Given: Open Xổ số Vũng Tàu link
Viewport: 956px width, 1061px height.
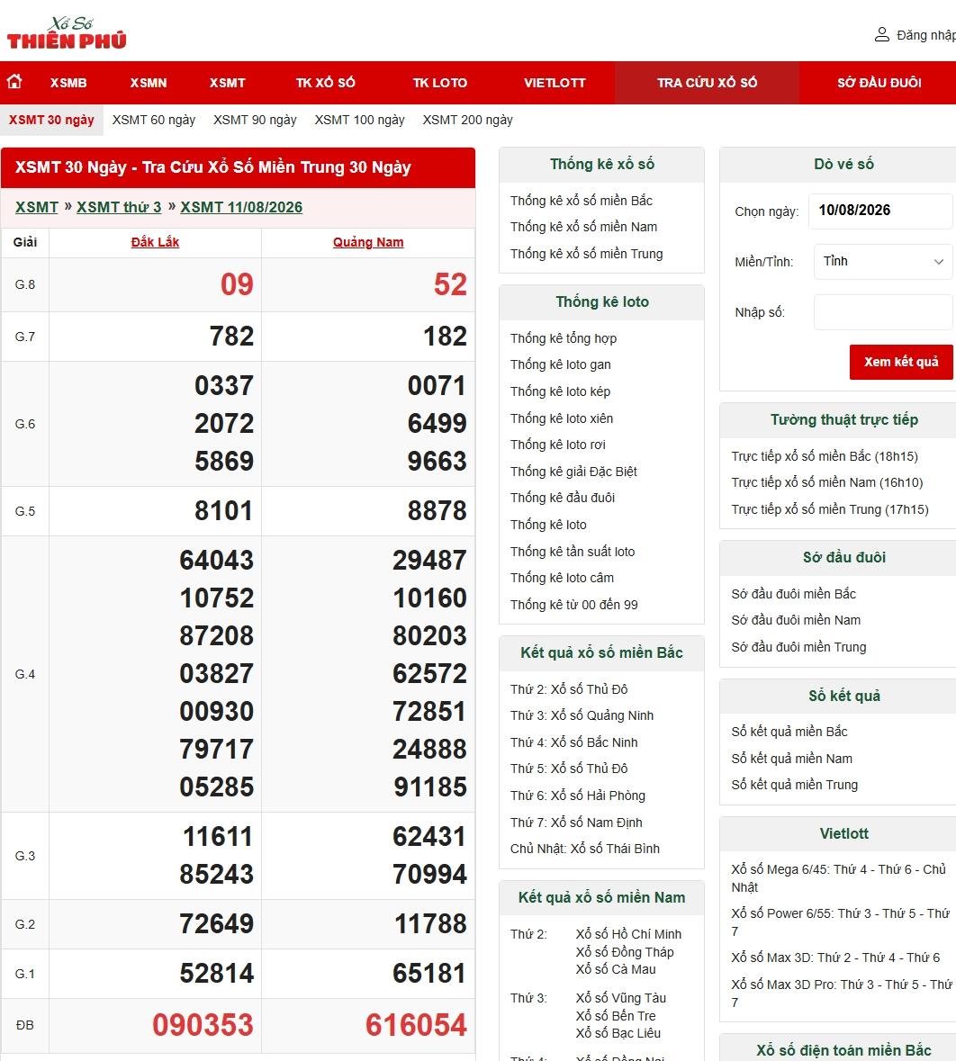Looking at the screenshot, I should tap(621, 998).
